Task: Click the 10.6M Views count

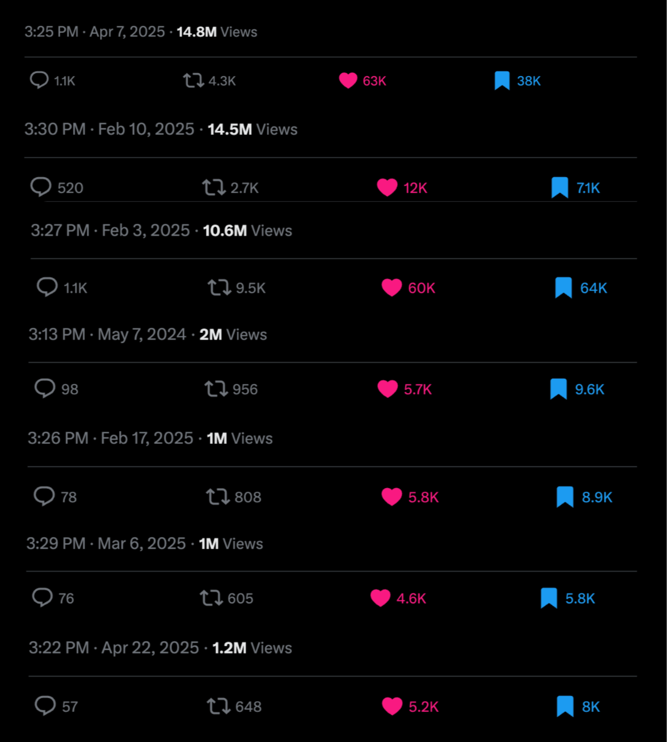Action: pyautogui.click(x=247, y=230)
